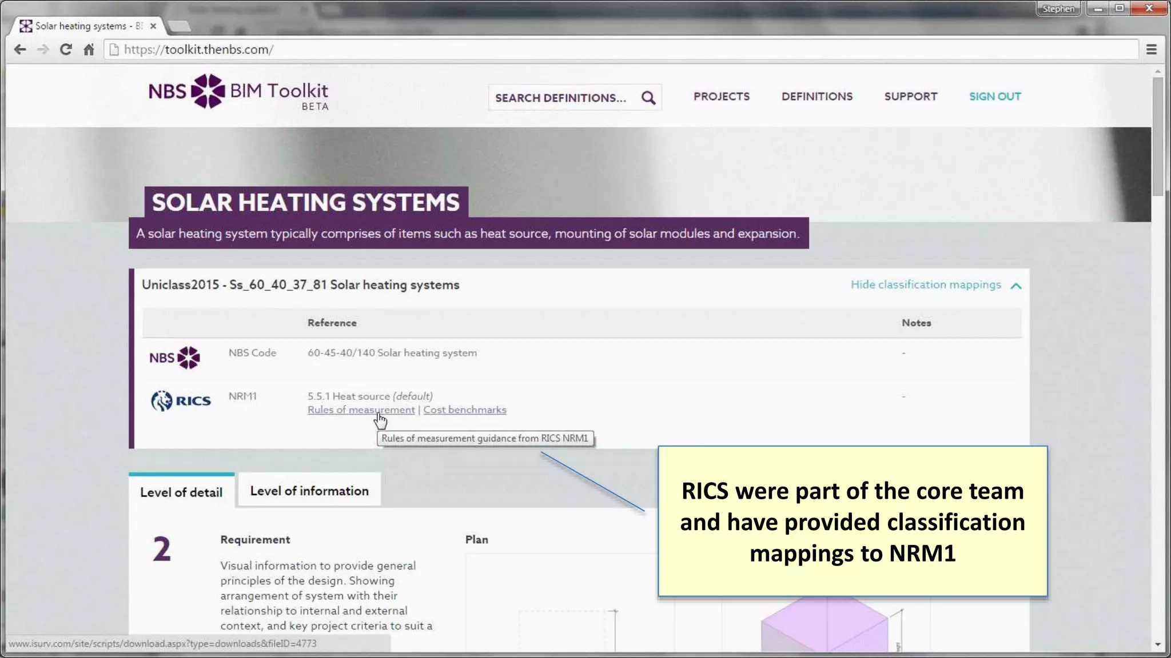Open the Definitions menu item
Screen dimensions: 1171x658
(x=817, y=97)
